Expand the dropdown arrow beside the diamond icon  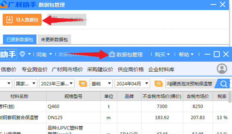click(x=29, y=54)
